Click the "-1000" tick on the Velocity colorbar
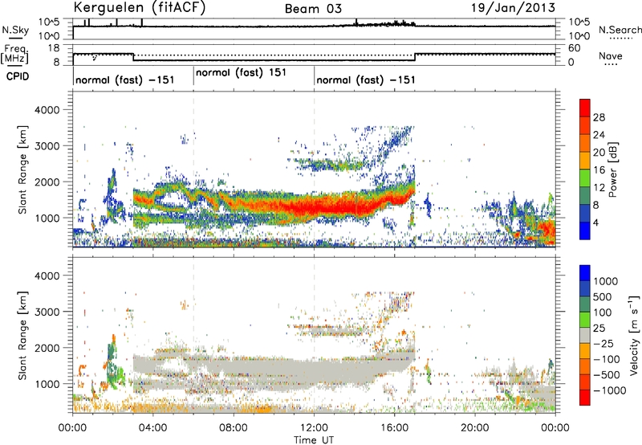The height and width of the screenshot is (445, 642). [x=610, y=390]
